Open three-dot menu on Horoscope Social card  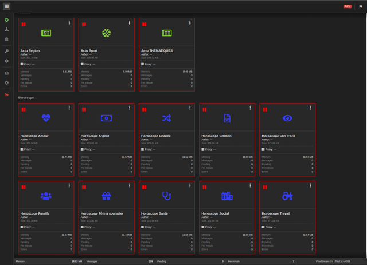click(250, 185)
